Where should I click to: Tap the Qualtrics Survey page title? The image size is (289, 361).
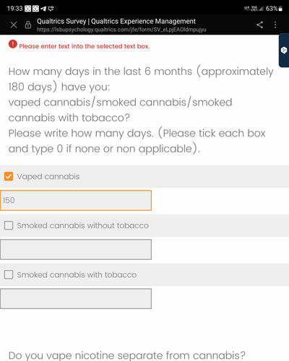(116, 21)
